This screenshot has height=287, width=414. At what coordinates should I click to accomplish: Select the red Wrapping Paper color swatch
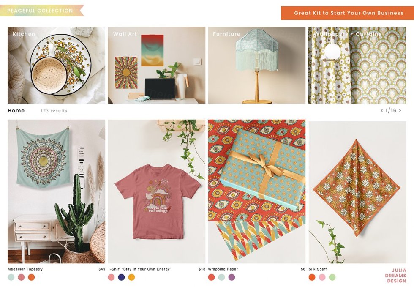coord(212,277)
